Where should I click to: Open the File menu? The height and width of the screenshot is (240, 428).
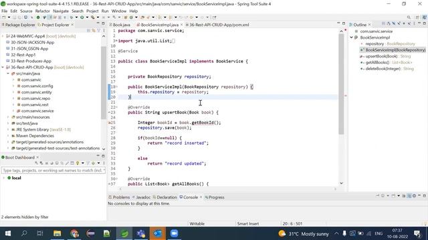click(x=5, y=11)
